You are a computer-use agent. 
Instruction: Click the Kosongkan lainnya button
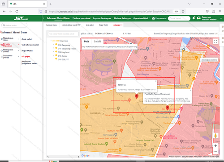click(209, 60)
